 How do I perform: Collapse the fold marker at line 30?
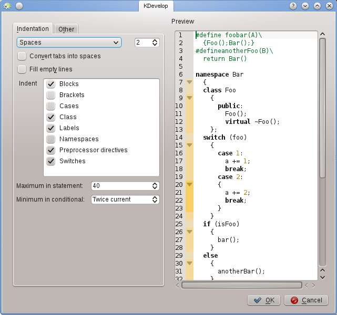point(189,264)
